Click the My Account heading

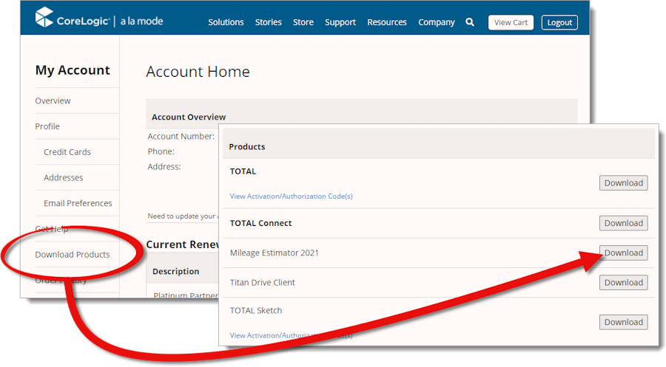tap(73, 70)
